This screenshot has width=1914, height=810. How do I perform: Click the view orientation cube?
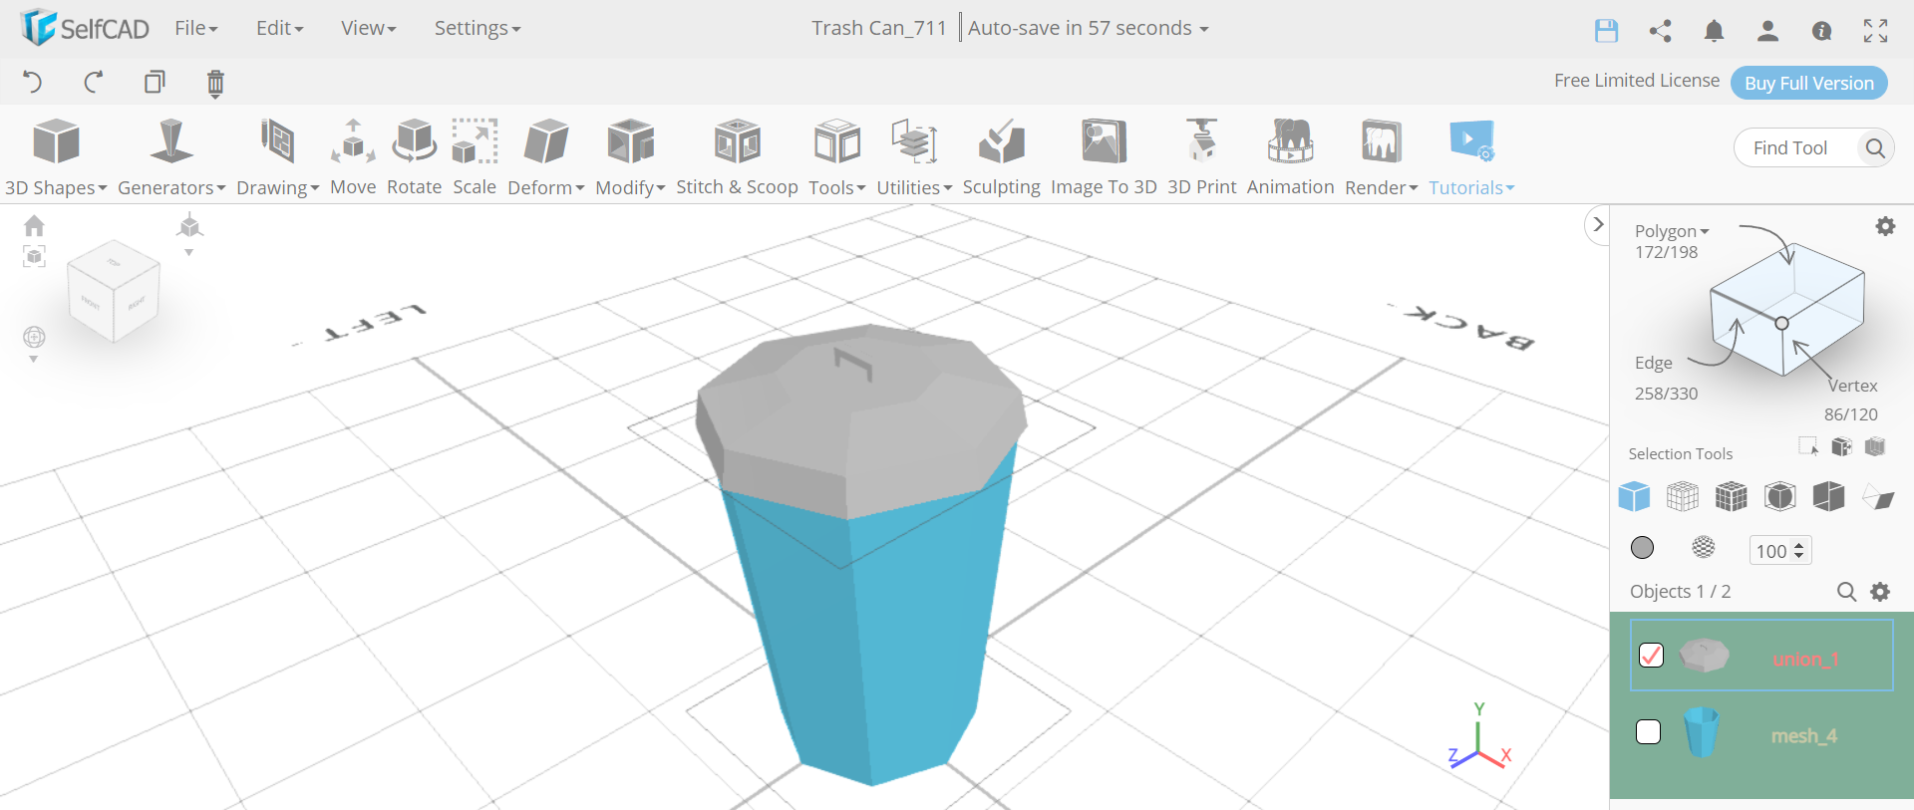pos(114,291)
